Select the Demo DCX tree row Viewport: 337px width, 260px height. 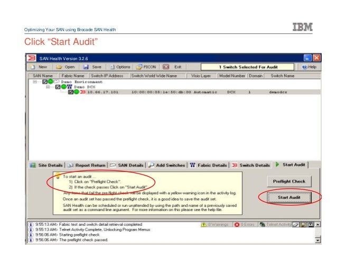(x=85, y=87)
